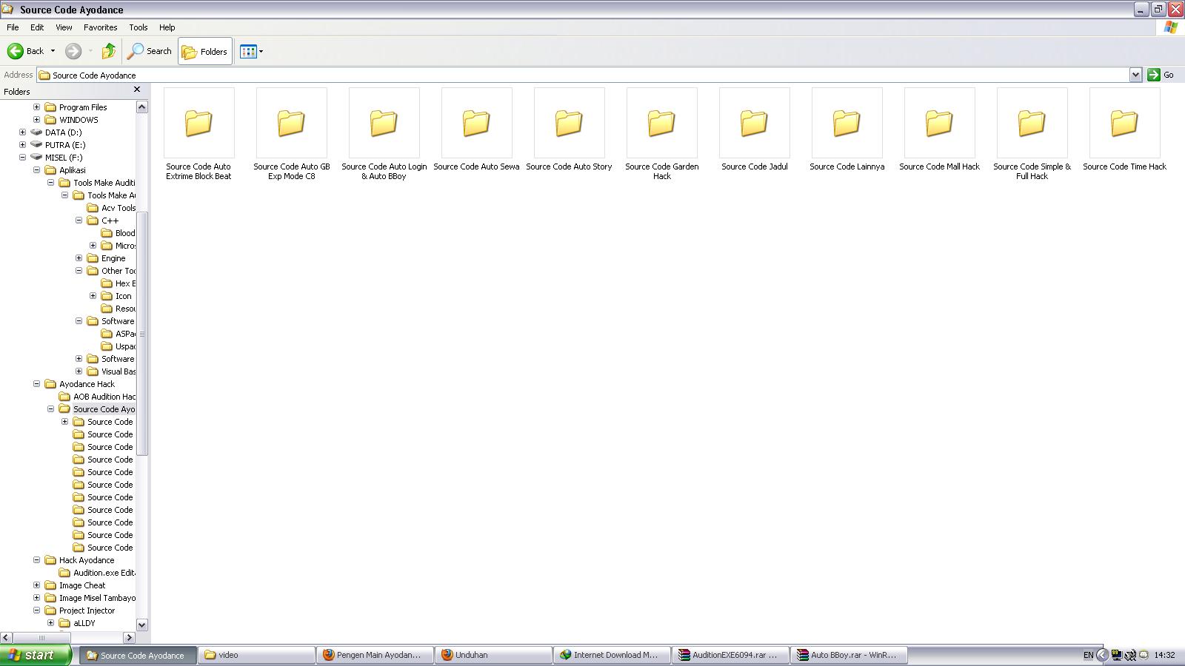Open the Favorites menu

pyautogui.click(x=100, y=27)
